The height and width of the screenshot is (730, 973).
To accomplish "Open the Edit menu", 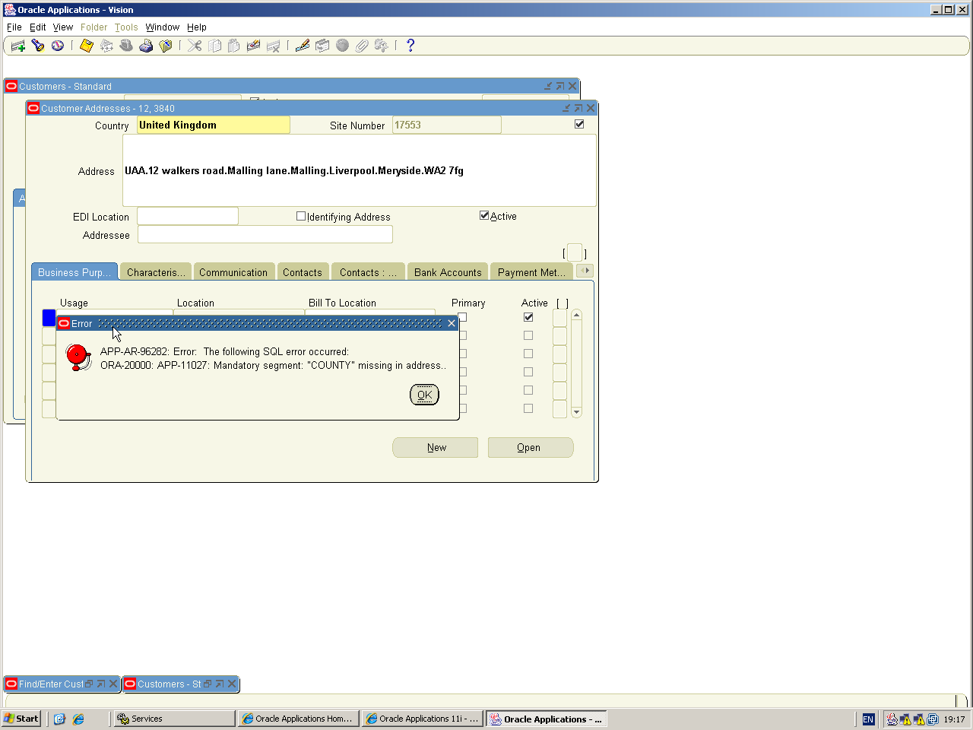I will (x=38, y=27).
